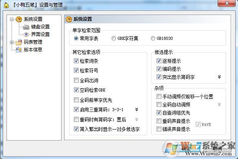This screenshot has height=159, width=238.
Task: Select the GB18030 radio button
Action: [153, 38]
